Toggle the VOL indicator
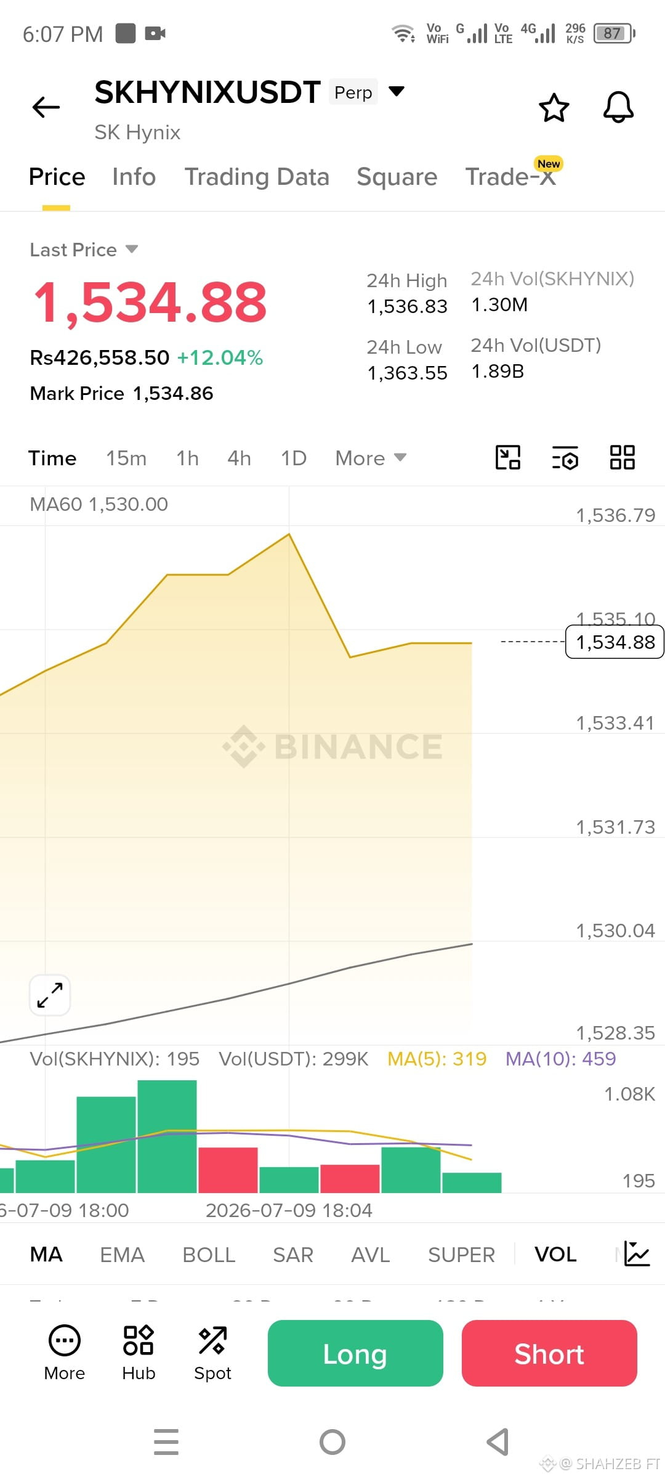The image size is (665, 1479). pos(555,1254)
